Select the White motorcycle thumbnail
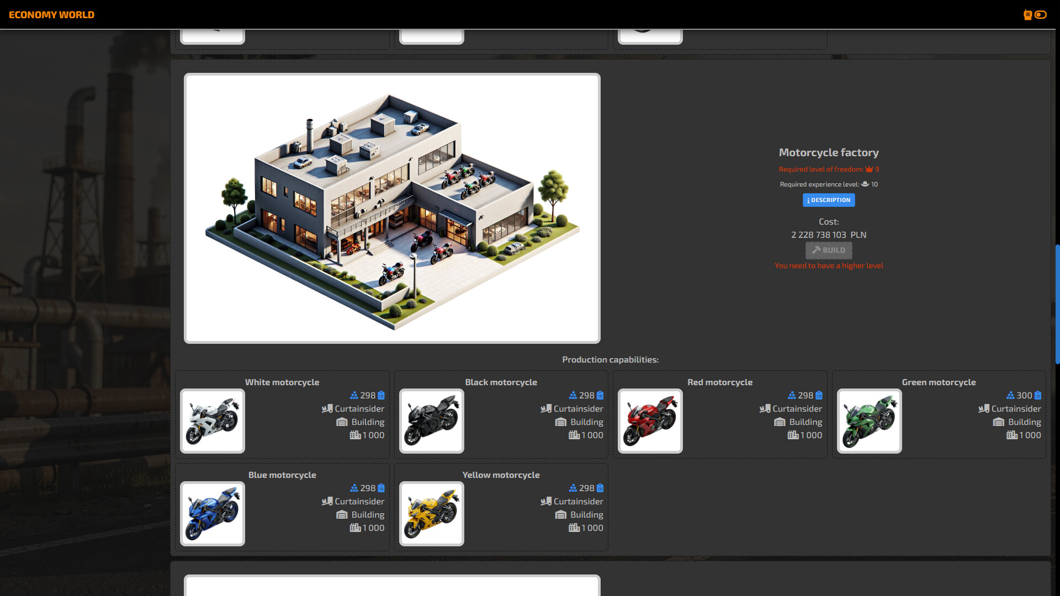This screenshot has width=1060, height=596. (x=213, y=421)
